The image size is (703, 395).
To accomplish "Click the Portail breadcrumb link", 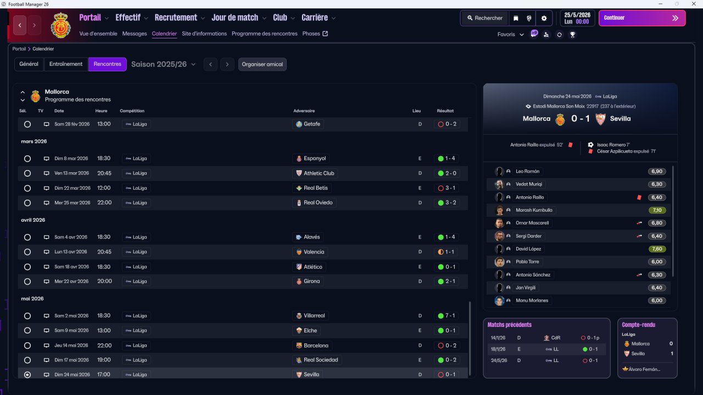I will [19, 49].
